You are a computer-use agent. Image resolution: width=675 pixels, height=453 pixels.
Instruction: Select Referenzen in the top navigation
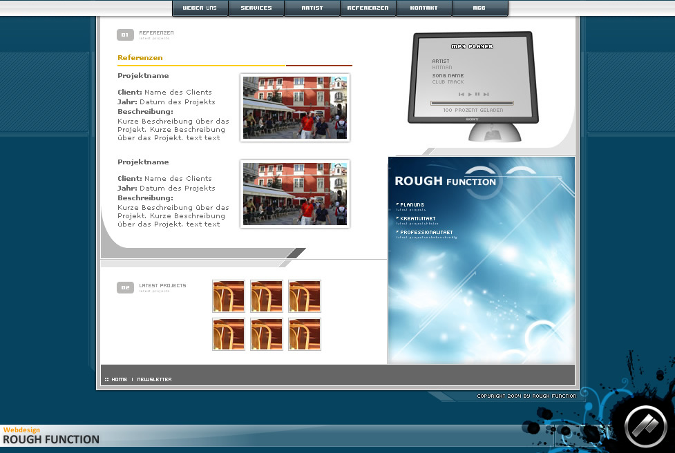click(x=368, y=8)
